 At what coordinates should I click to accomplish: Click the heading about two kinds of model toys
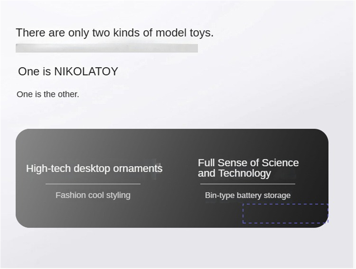point(115,33)
